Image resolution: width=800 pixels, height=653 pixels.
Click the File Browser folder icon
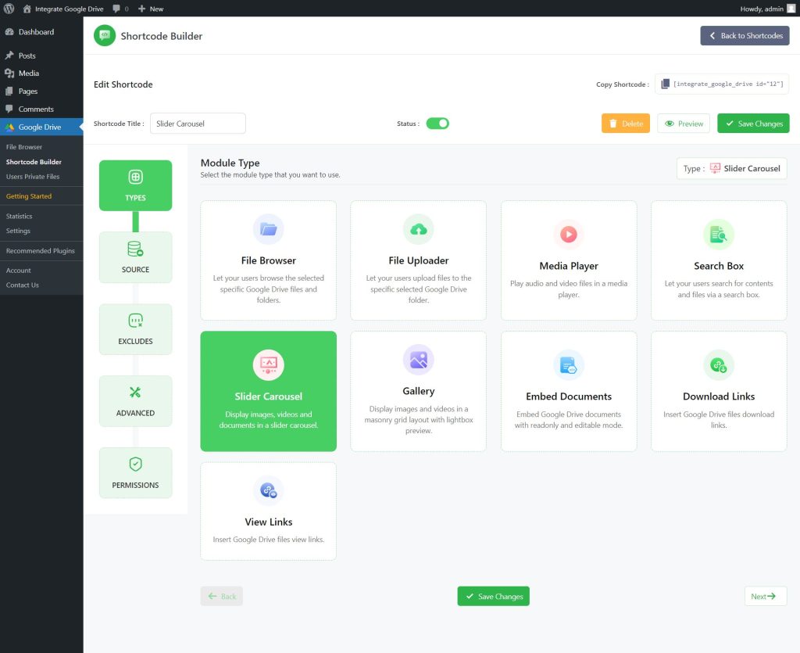(269, 229)
